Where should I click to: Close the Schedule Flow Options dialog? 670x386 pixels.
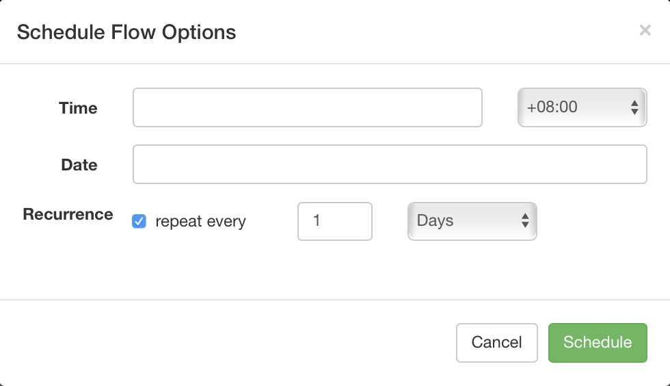[645, 30]
